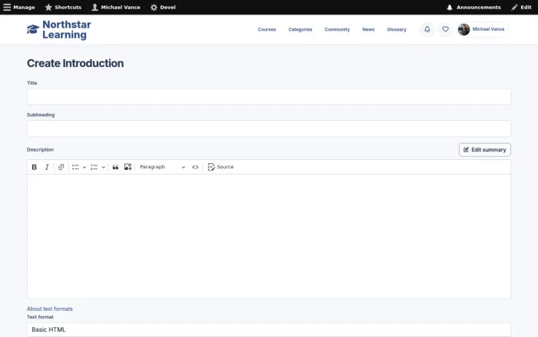Open Announcements in the admin toolbar

click(x=473, y=7)
